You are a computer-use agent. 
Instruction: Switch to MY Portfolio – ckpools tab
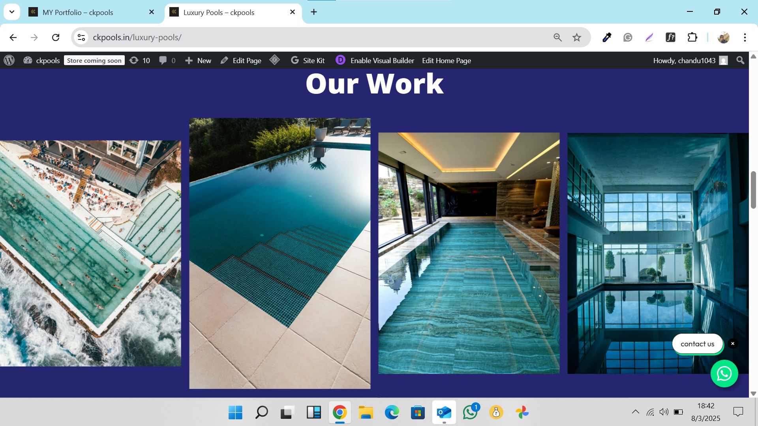[x=78, y=12]
